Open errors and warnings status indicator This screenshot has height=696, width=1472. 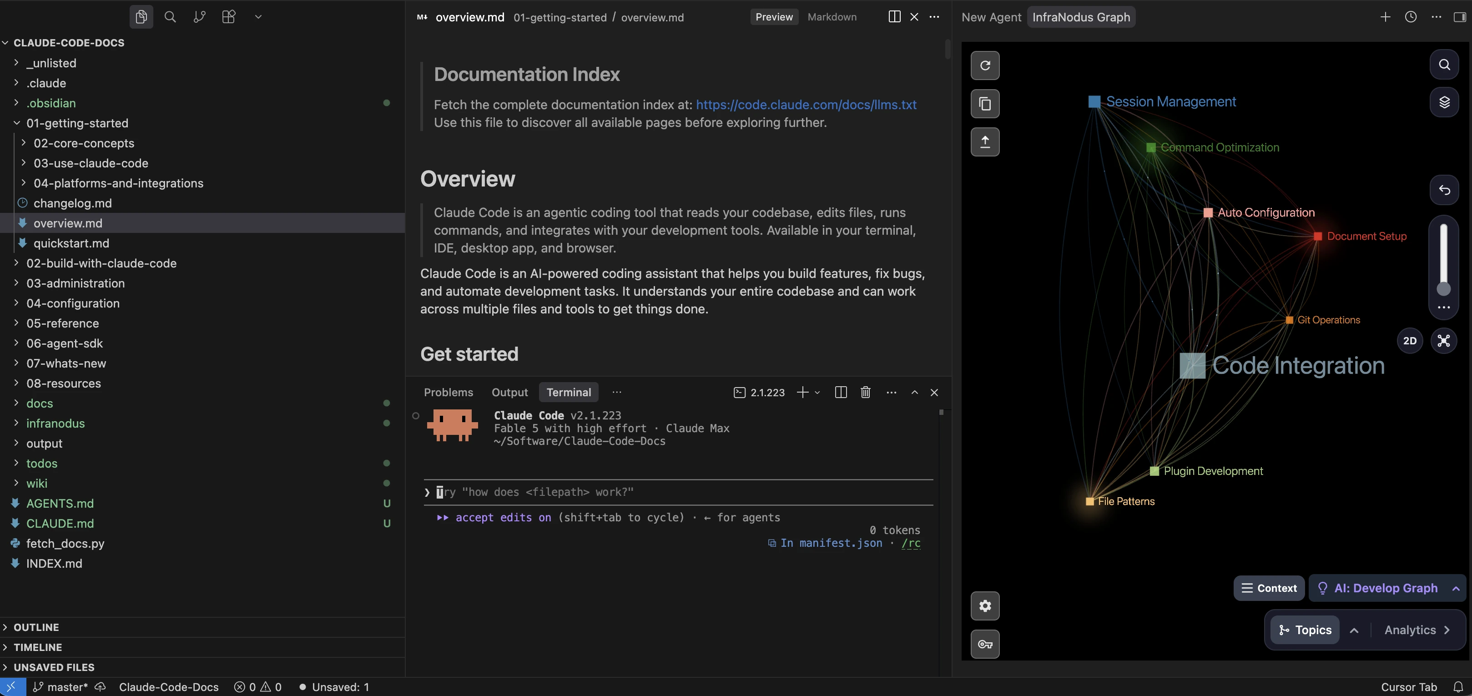tap(258, 687)
